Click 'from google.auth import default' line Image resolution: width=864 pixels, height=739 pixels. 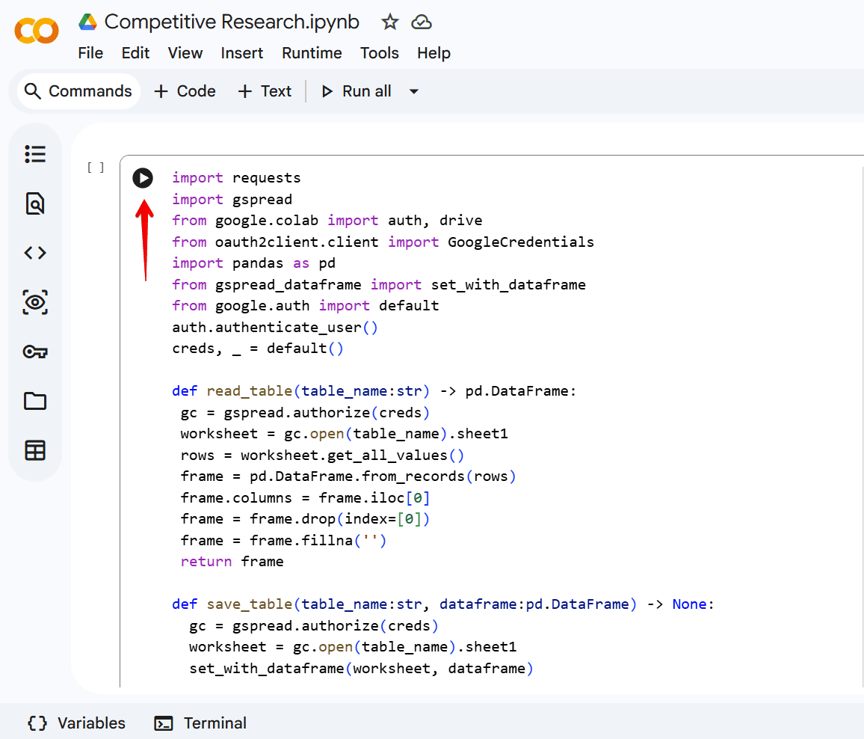pyautogui.click(x=305, y=305)
